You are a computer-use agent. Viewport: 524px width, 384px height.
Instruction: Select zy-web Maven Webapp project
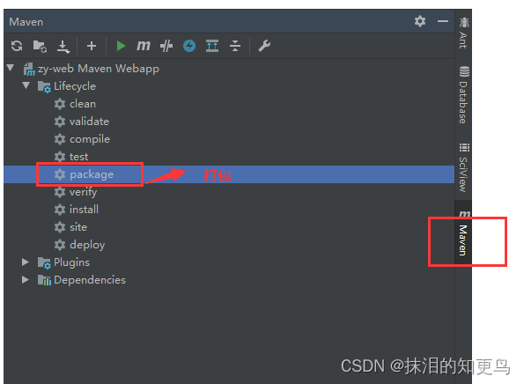pos(99,69)
